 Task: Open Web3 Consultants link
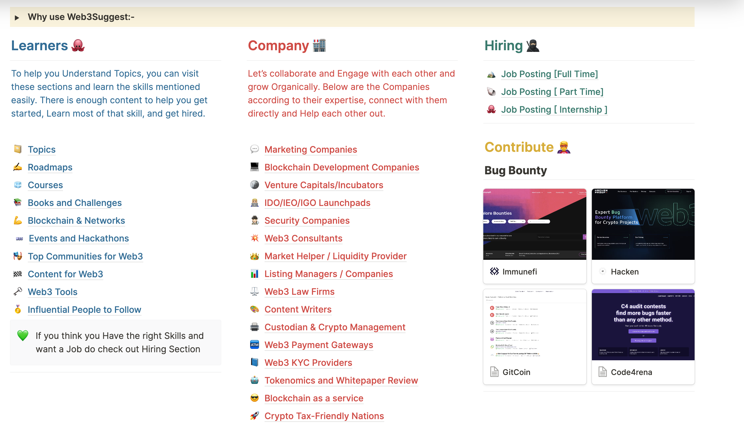303,238
